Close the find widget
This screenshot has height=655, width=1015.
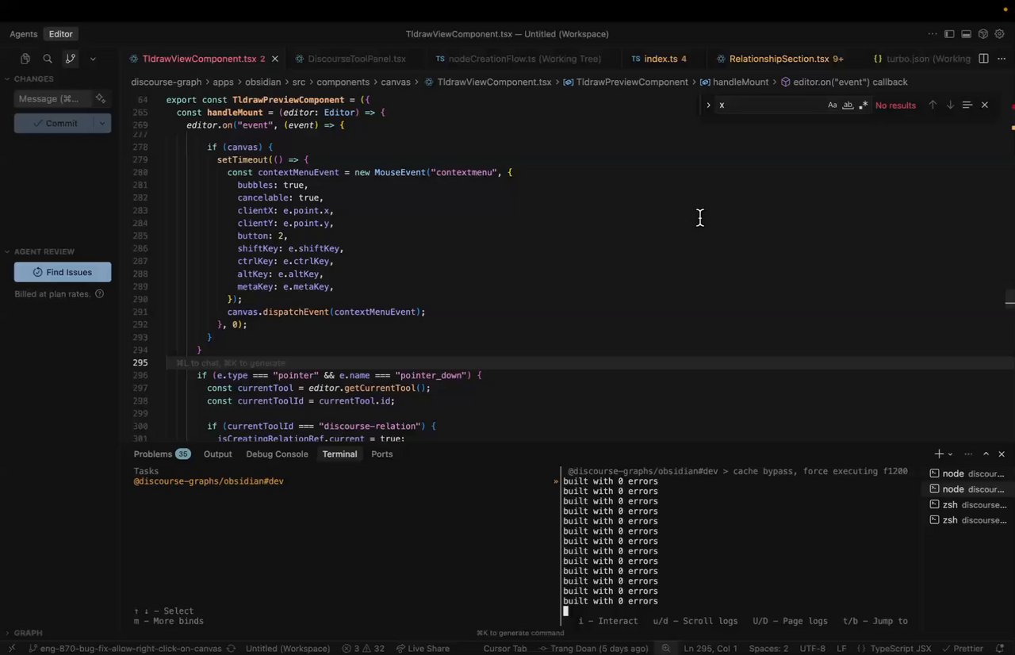(985, 105)
